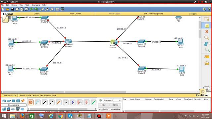Click the Delete scenario button
Screen dimensions: 212x119
click(x=115, y=105)
